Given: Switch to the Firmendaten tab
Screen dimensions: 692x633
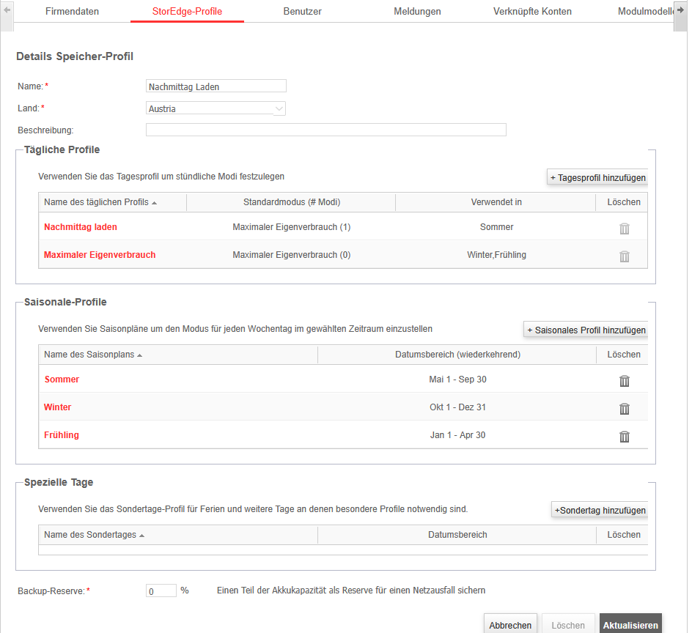Looking at the screenshot, I should (x=72, y=12).
